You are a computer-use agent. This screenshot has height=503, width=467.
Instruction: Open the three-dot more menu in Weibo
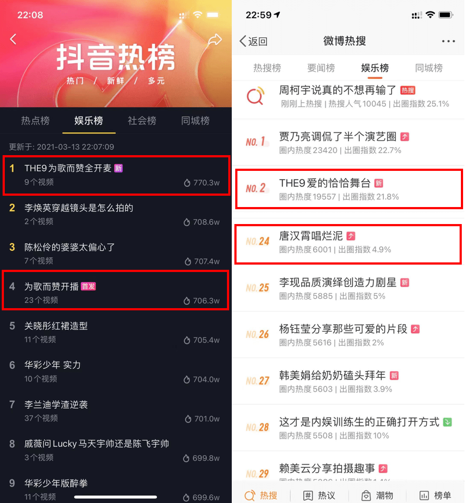pos(448,41)
